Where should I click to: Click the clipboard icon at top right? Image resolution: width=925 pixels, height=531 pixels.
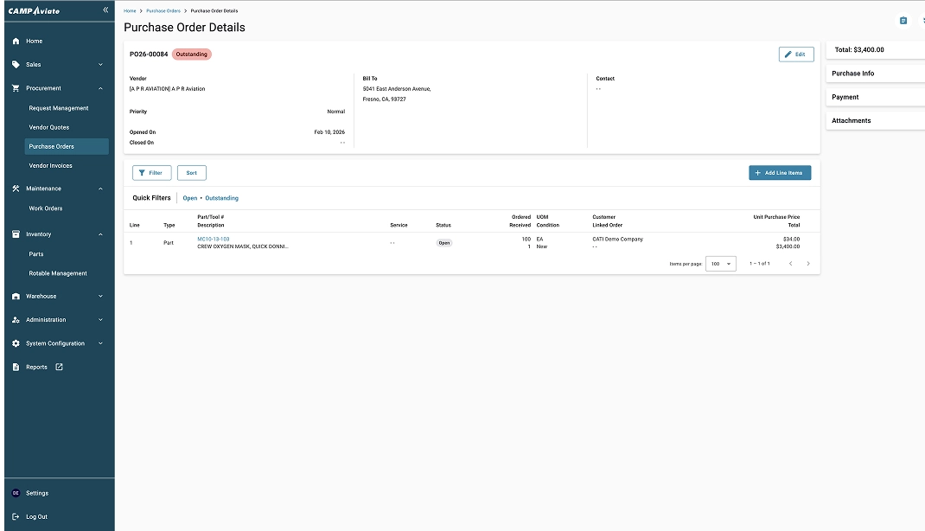[x=903, y=20]
